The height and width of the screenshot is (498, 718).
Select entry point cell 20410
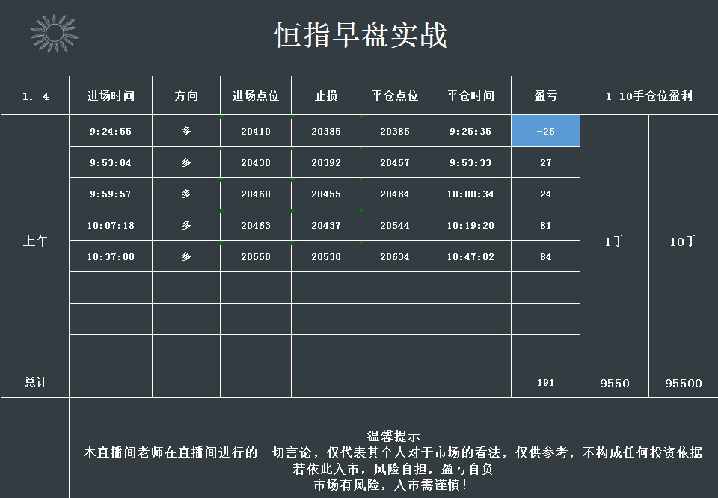click(x=256, y=132)
